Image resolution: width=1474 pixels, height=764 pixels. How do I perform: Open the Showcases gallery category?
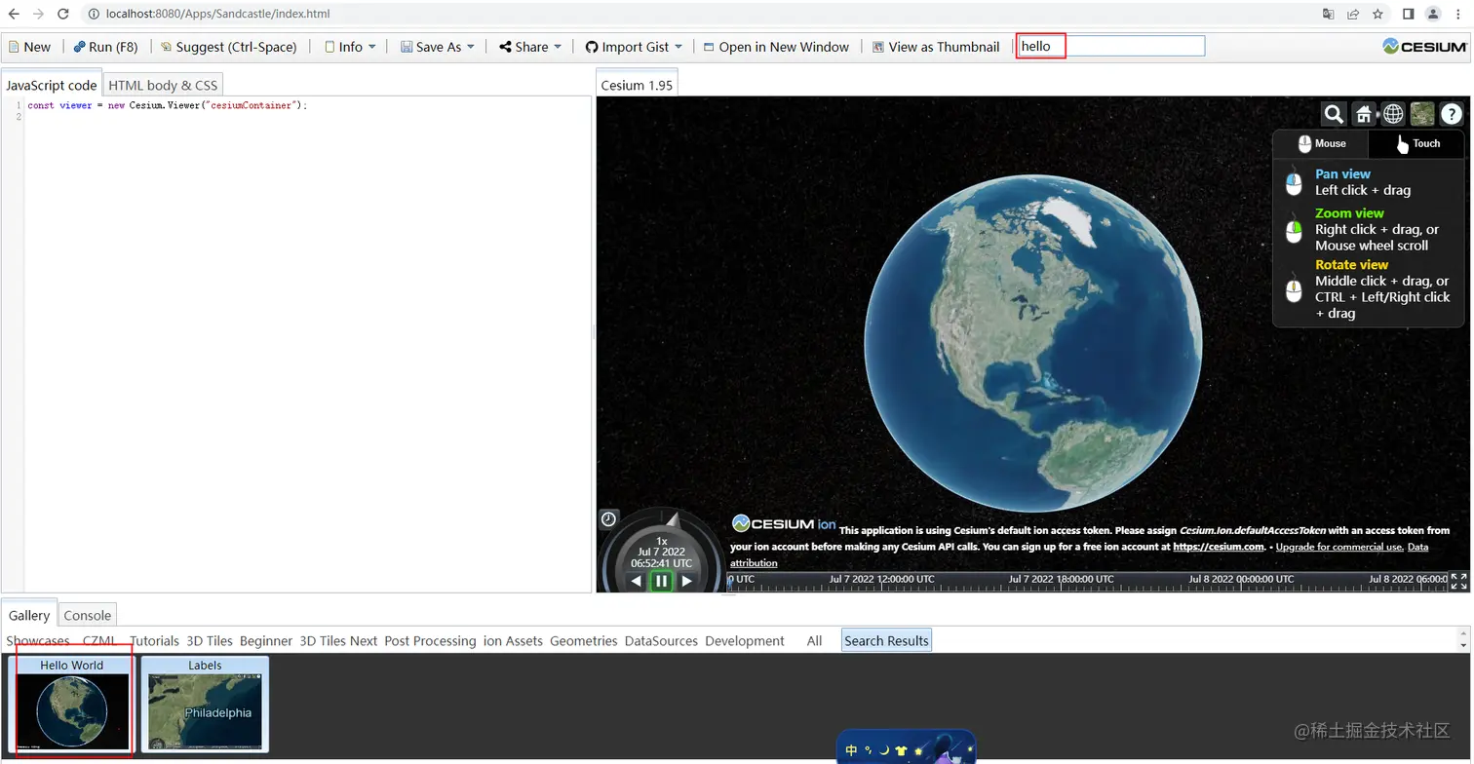38,640
